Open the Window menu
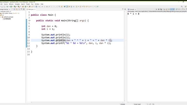The width and height of the screenshot is (187, 105). [37, 4]
